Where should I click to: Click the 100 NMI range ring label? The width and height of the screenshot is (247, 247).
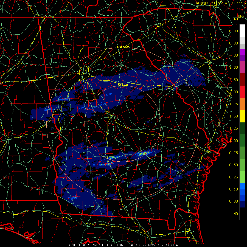click(123, 47)
